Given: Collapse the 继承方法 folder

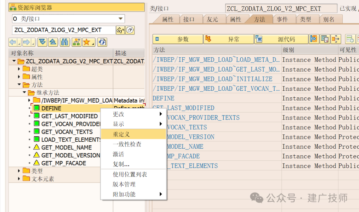Looking at the screenshot, I should [x=24, y=92].
